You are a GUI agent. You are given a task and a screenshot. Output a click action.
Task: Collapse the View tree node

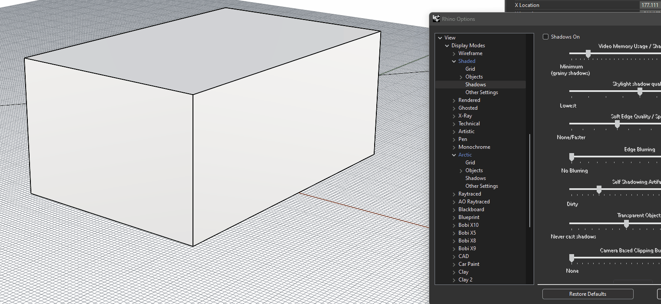[440, 38]
